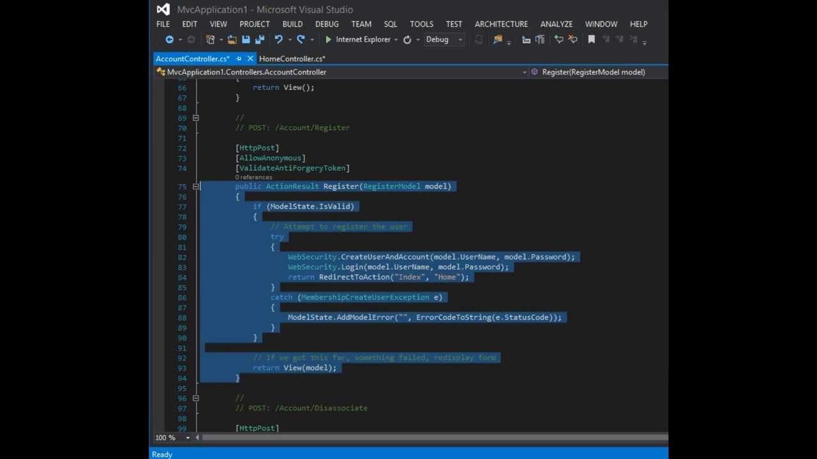Click the catch (MembershipCreateUserException e) line
Viewport: 817px width, 459px height.
click(356, 297)
